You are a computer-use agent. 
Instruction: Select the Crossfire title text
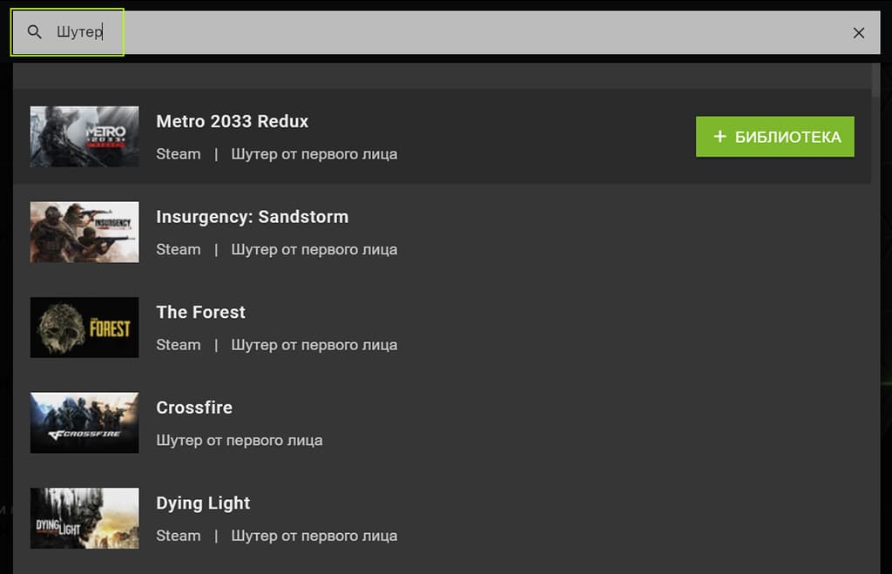point(194,408)
